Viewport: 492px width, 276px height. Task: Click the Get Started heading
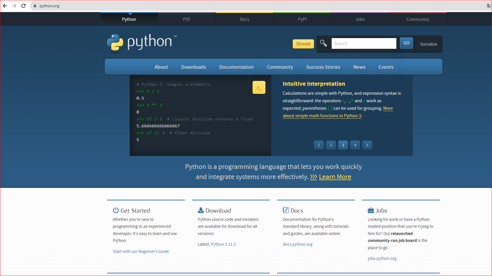(135, 210)
